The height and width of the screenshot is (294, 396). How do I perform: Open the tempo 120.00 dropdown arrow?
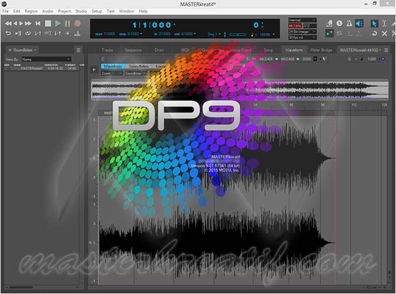[274, 34]
